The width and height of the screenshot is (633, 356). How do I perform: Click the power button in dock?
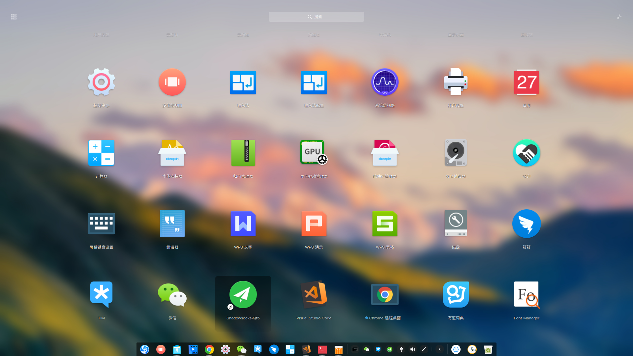tap(456, 349)
